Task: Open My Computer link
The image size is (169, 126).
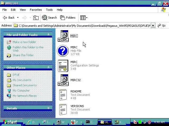Action: (21, 91)
